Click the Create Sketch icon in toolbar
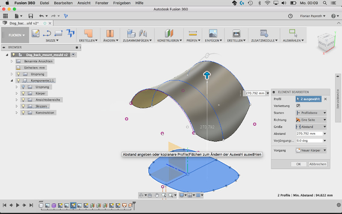Image resolution: width=342 pixels, height=214 pixels. click(x=35, y=33)
